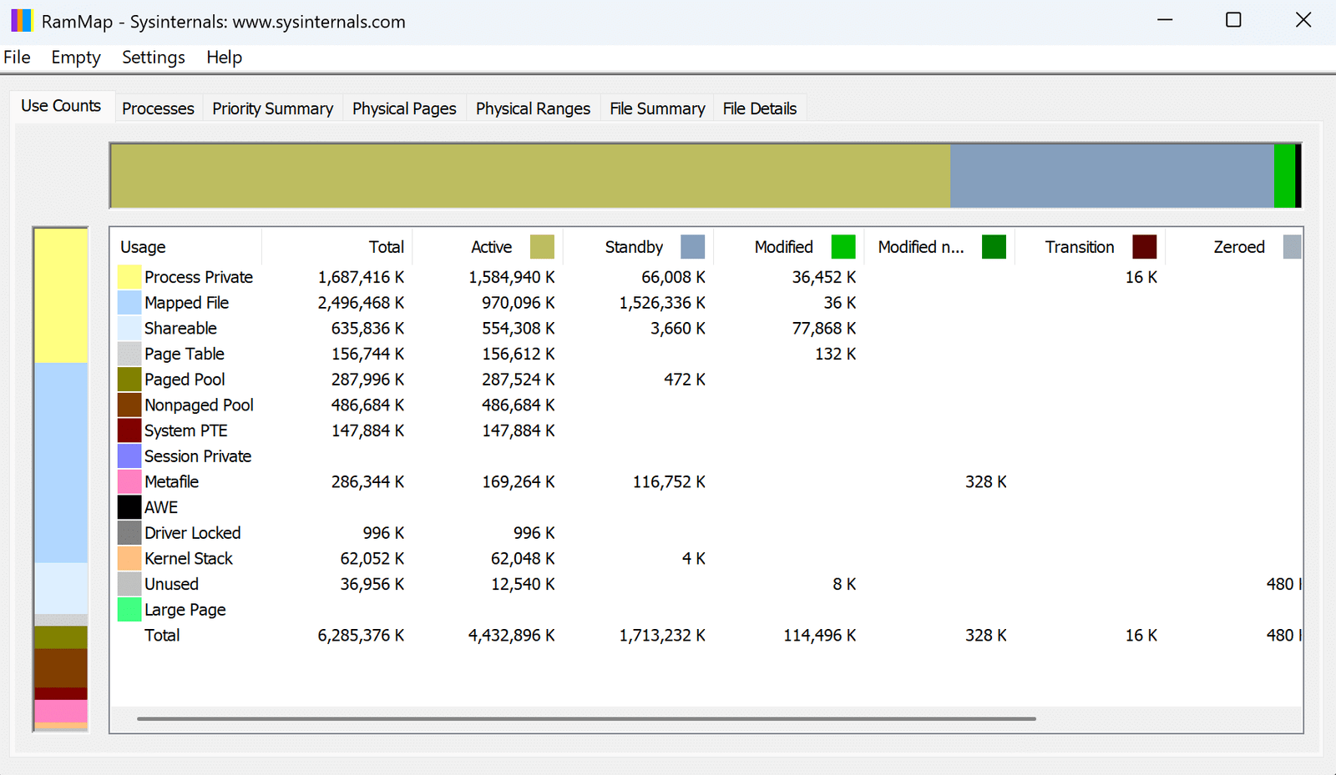The height and width of the screenshot is (775, 1336).
Task: Switch to the Processes tab
Action: pos(158,108)
